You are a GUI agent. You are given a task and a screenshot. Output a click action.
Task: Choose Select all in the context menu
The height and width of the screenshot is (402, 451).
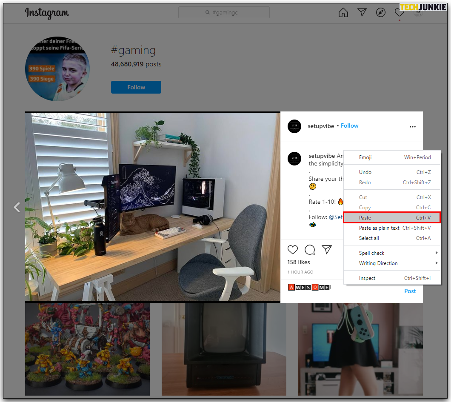pos(392,238)
